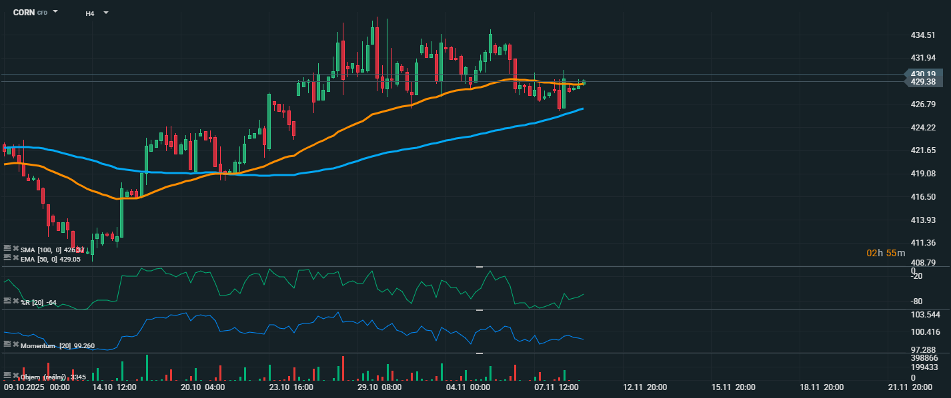This screenshot has height=398, width=951.
Task: Open Objem volume indicator settings icon
Action: click(7, 376)
